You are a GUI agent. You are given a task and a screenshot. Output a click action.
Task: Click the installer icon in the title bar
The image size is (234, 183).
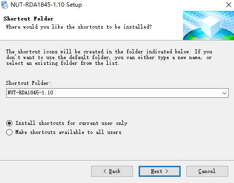(4, 5)
